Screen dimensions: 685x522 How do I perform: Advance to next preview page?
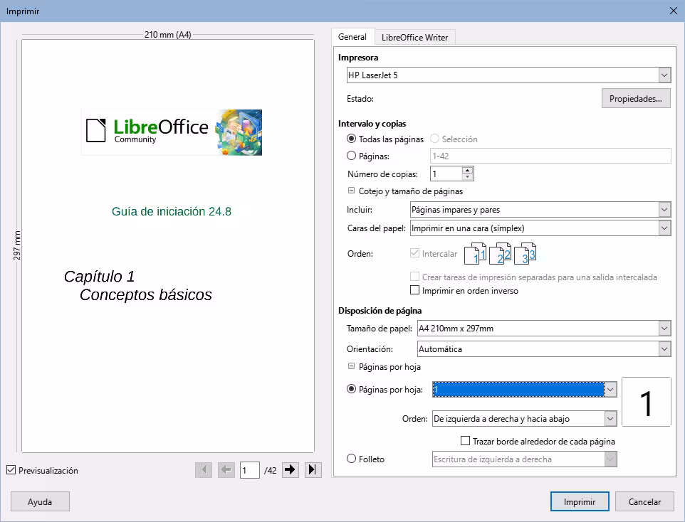(290, 470)
